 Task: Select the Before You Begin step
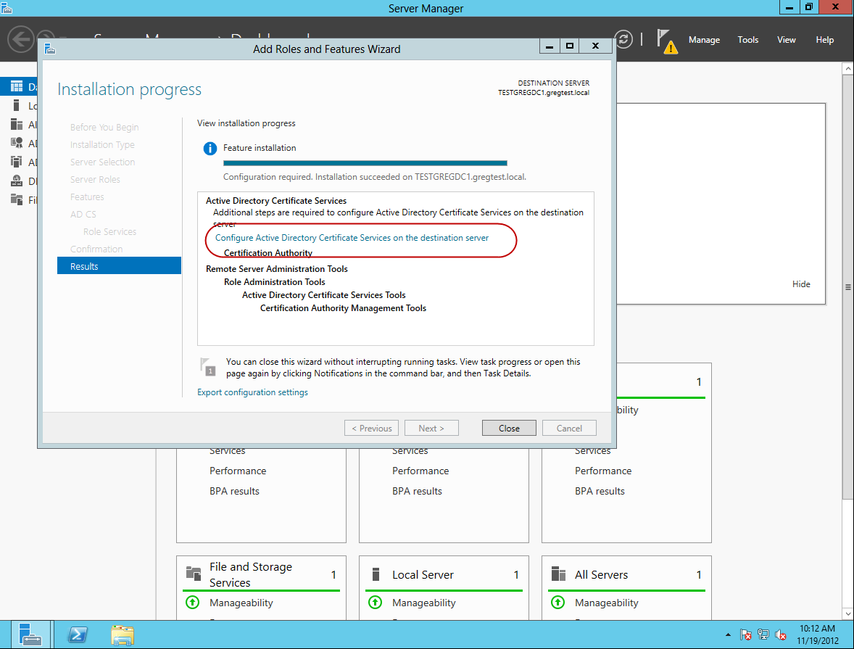tap(104, 127)
